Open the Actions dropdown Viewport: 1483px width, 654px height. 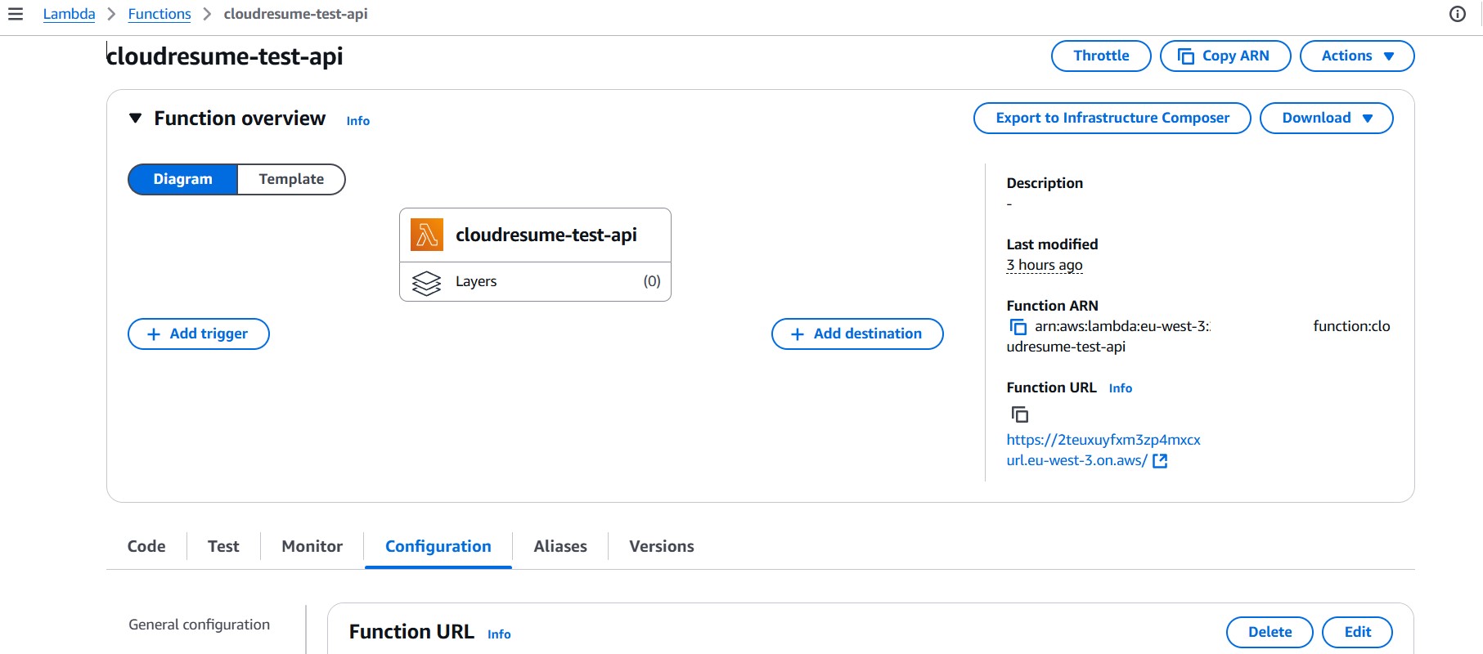[1357, 56]
